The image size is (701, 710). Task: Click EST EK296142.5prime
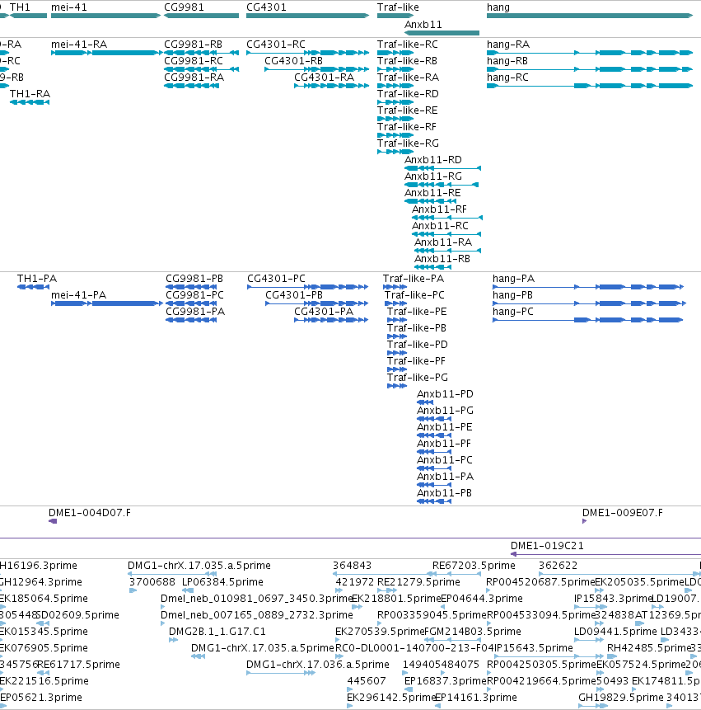pyautogui.click(x=349, y=706)
